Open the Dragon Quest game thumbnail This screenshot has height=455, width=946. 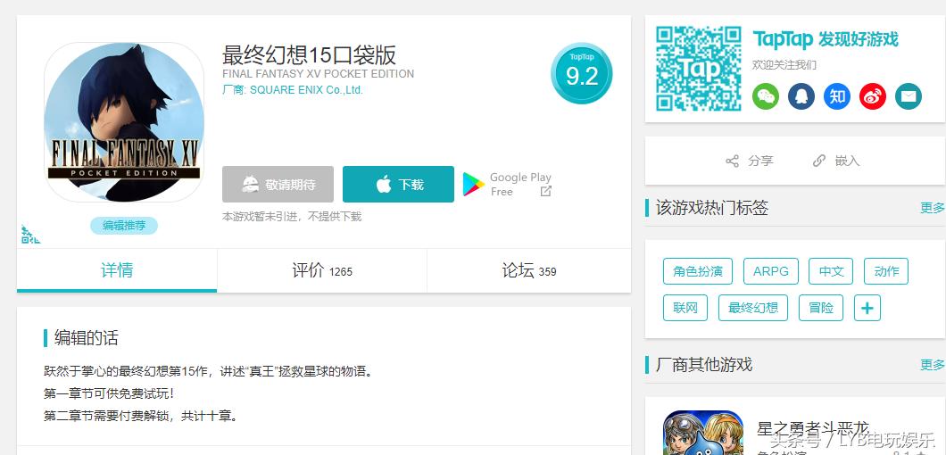(703, 433)
